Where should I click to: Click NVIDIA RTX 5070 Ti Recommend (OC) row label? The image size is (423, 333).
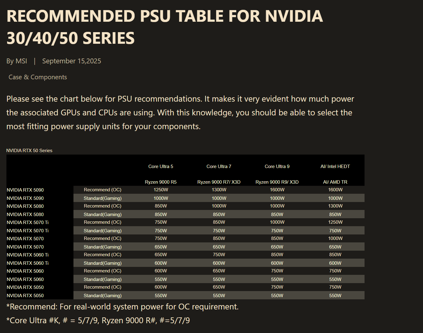point(28,223)
